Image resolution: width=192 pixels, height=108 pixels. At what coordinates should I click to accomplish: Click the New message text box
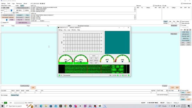(x=90, y=98)
